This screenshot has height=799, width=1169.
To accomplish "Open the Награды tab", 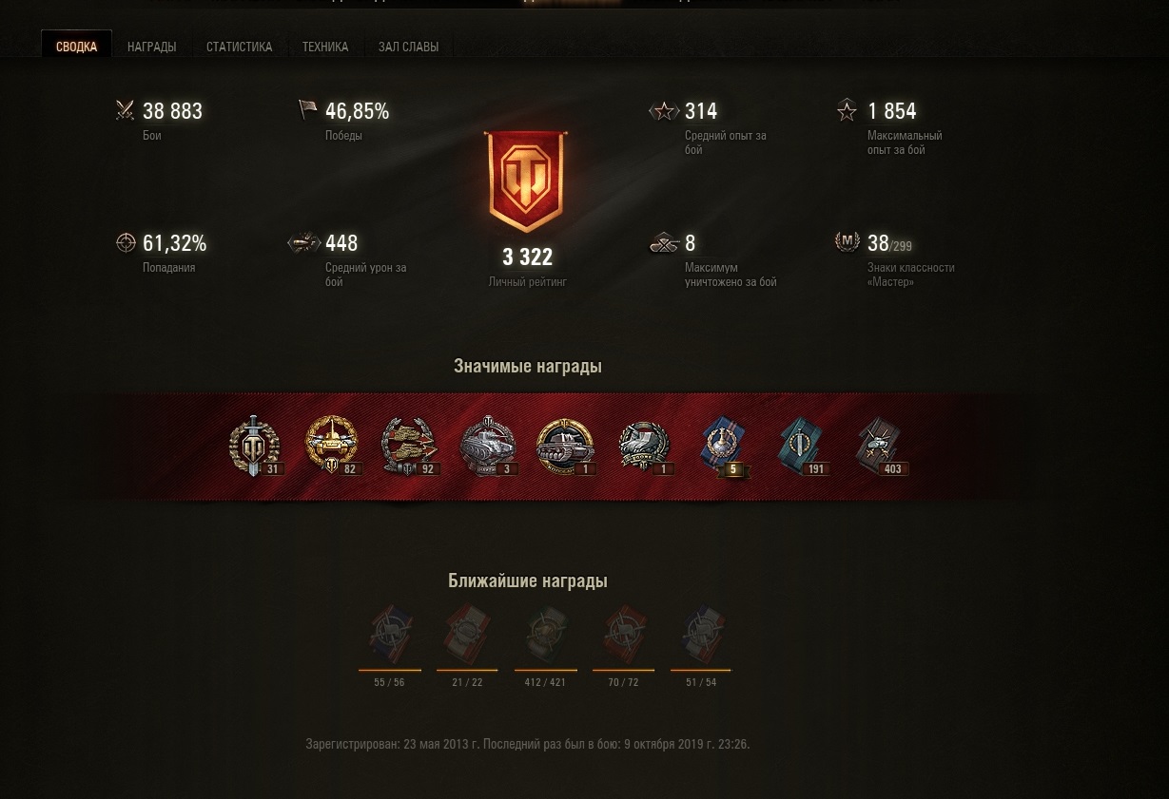I will click(152, 47).
